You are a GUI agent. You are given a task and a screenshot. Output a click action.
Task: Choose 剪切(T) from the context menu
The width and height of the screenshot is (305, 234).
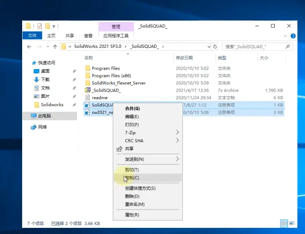tap(148, 170)
